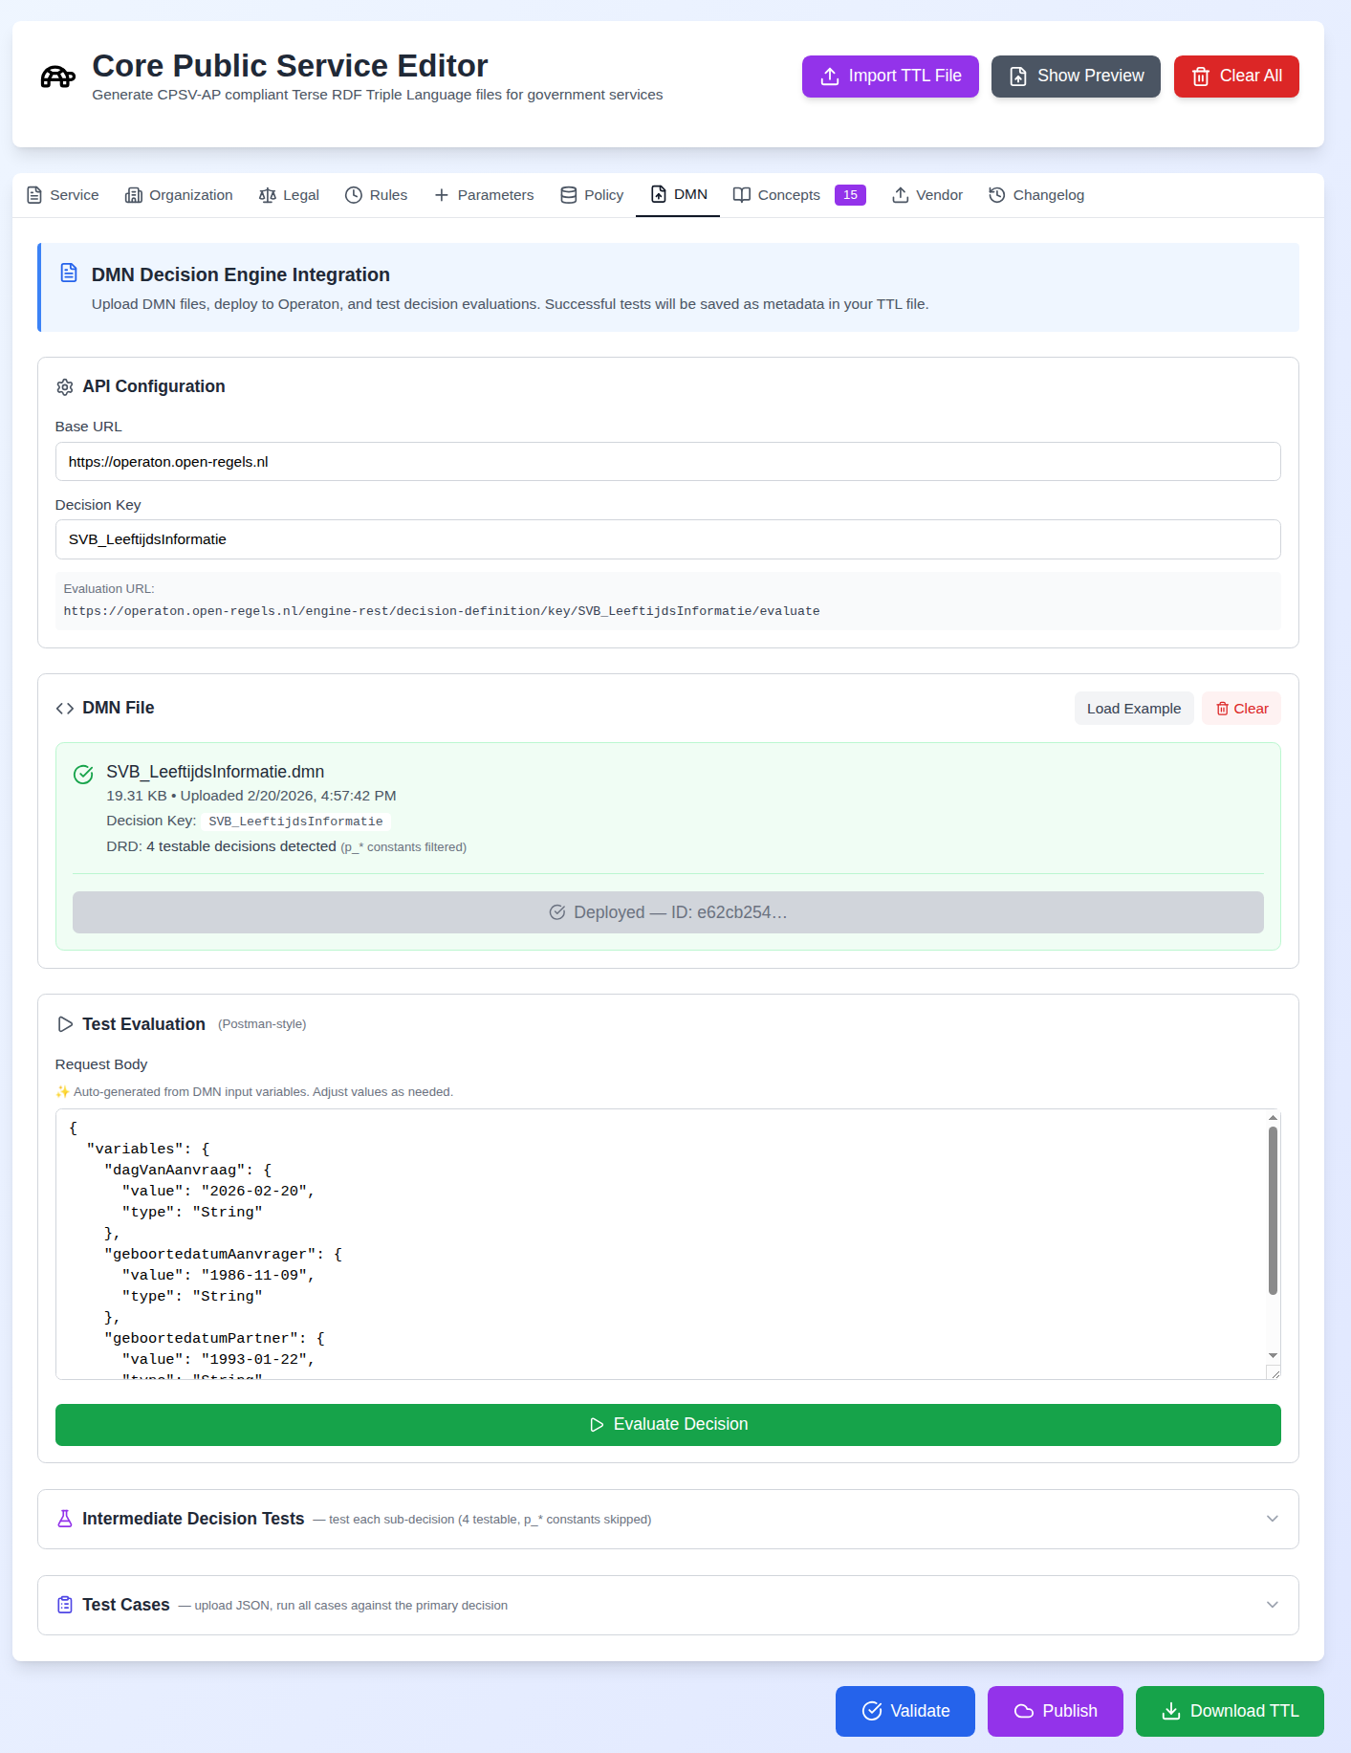This screenshot has height=1753, width=1351.
Task: Expand the Intermediate Decision Tests section
Action: pos(1272,1519)
